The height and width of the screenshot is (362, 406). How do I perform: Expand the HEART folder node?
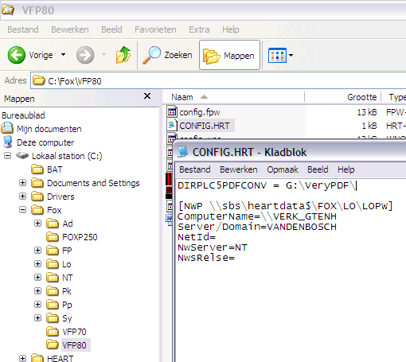click(23, 359)
